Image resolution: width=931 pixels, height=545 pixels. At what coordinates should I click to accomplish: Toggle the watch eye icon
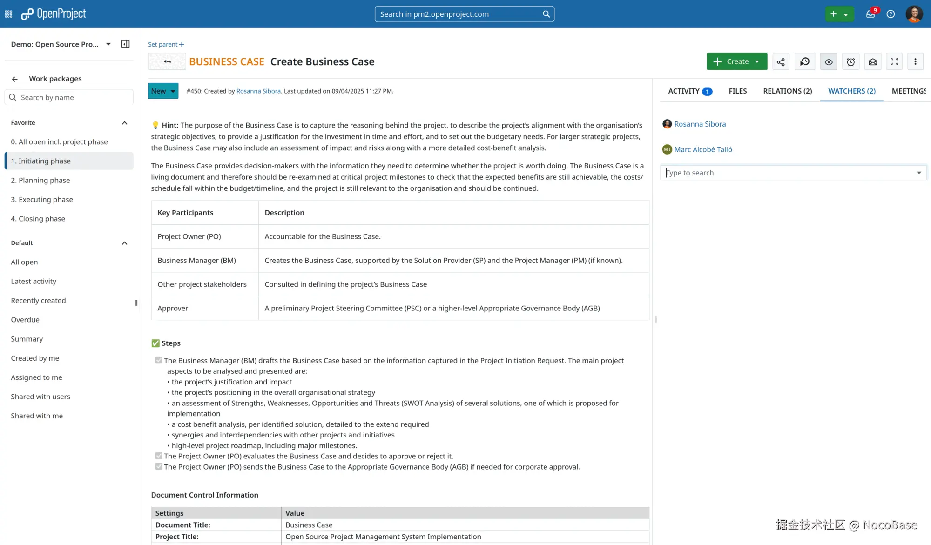tap(829, 61)
